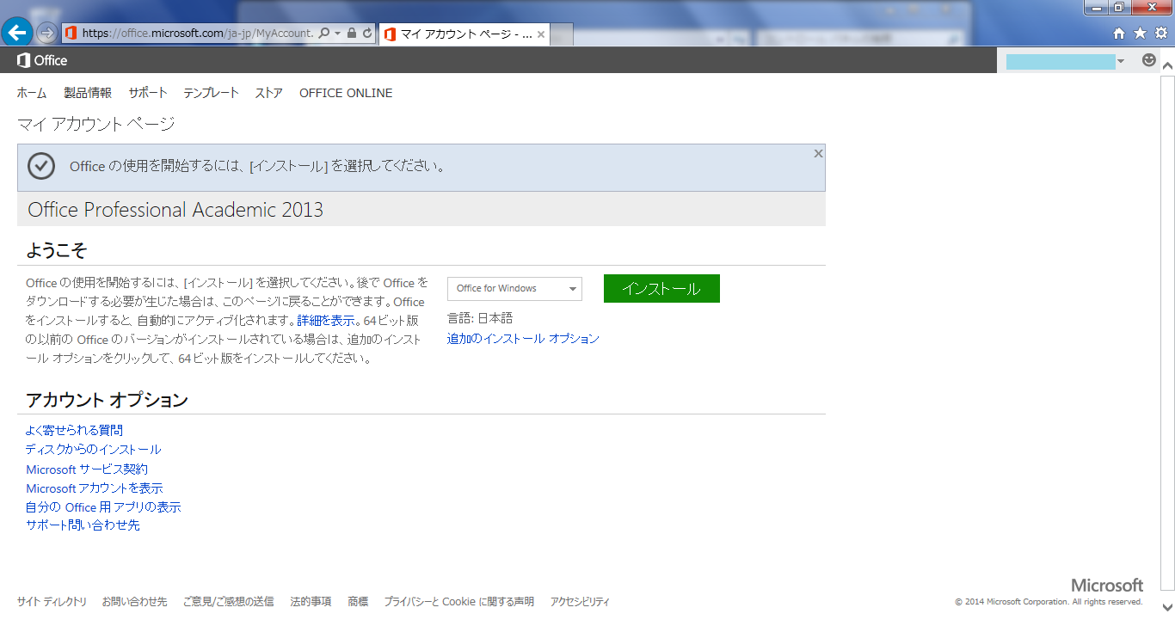
Task: Click the 言語: 日本語 label
Action: [x=480, y=318]
